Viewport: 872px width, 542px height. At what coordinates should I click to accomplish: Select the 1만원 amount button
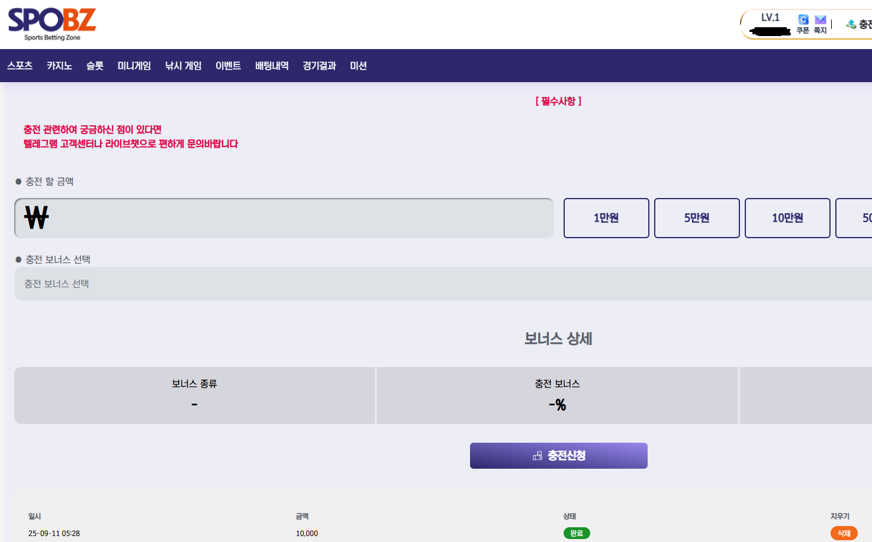606,218
